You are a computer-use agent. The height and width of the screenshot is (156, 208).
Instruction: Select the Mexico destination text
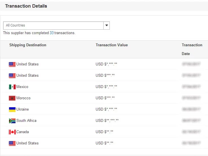pos(22,87)
